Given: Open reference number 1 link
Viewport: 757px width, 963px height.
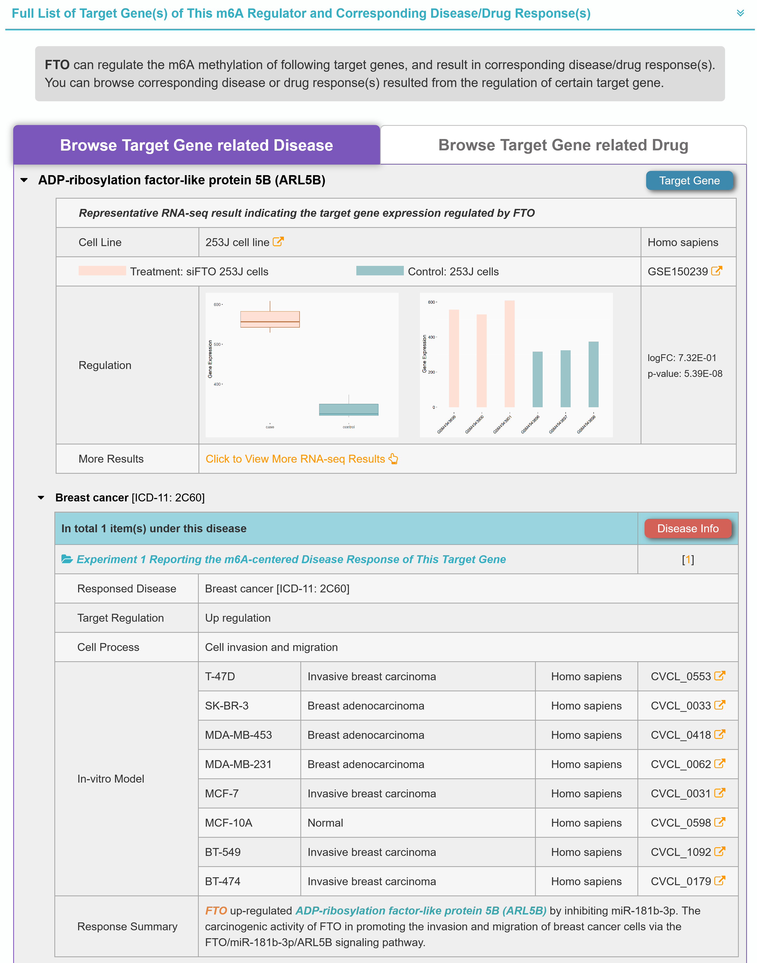Looking at the screenshot, I should [x=687, y=559].
